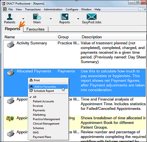The image size is (147, 142).
Task: Filter reports by Payments group
Action: (48, 110)
